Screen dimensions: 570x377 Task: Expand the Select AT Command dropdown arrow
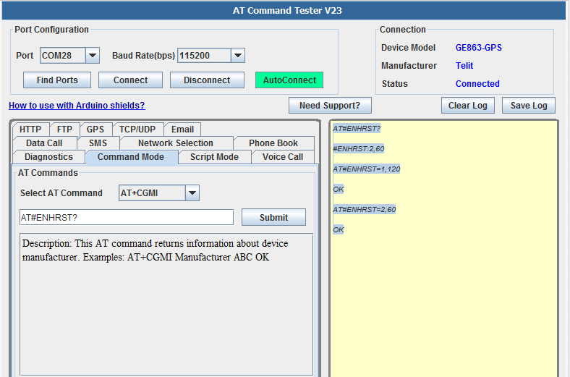[x=192, y=193]
